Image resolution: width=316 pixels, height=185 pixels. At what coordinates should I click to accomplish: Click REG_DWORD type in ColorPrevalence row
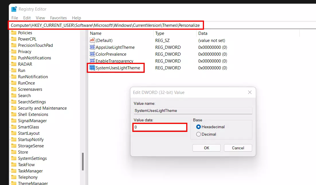click(168, 54)
